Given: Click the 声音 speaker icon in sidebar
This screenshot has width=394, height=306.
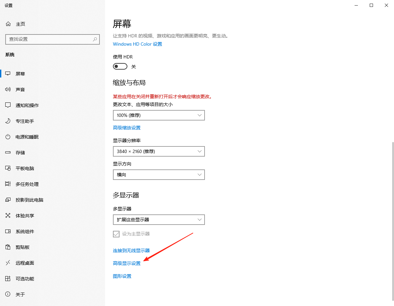Looking at the screenshot, I should tap(8, 90).
